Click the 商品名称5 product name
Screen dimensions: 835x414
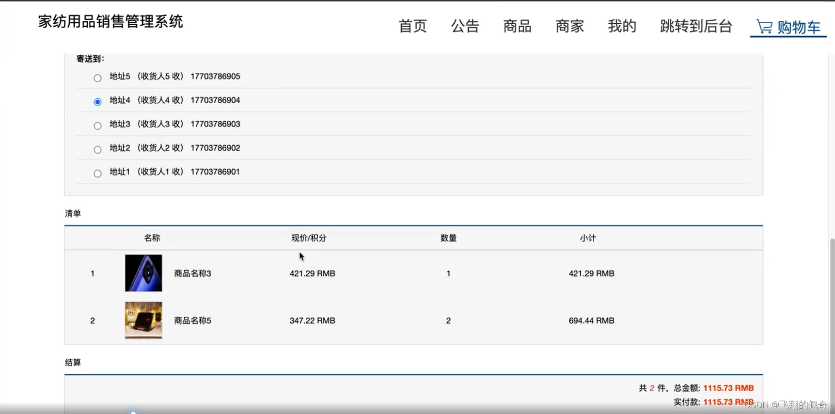(x=192, y=320)
